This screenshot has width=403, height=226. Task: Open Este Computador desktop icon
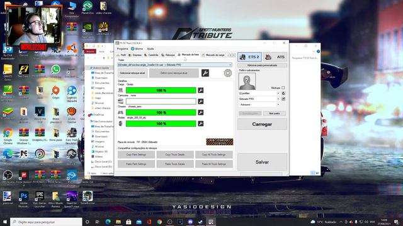pos(72,9)
